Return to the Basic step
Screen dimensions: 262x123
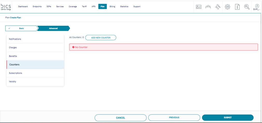click(21, 28)
